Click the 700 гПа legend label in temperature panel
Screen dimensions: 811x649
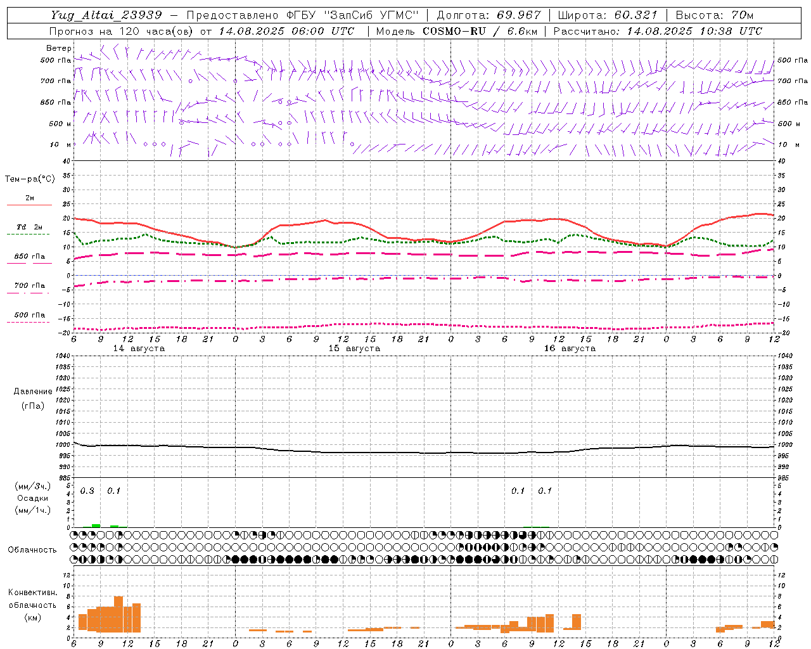click(x=30, y=285)
